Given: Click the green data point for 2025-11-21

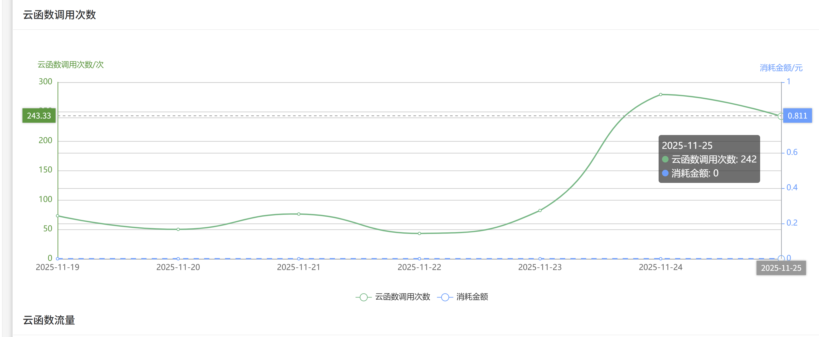Looking at the screenshot, I should (x=299, y=214).
